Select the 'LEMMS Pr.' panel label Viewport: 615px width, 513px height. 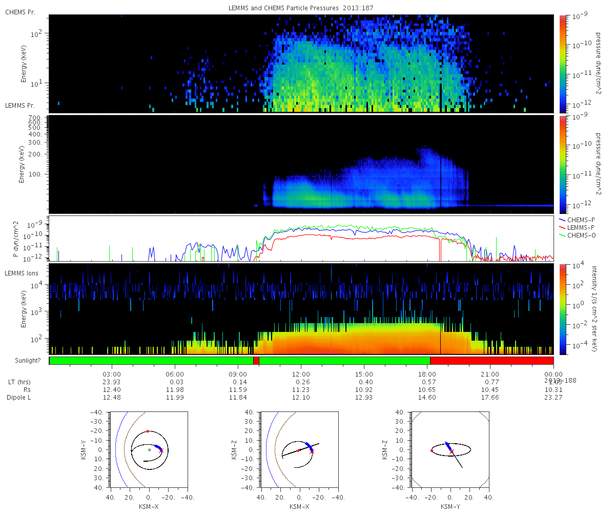[20, 105]
